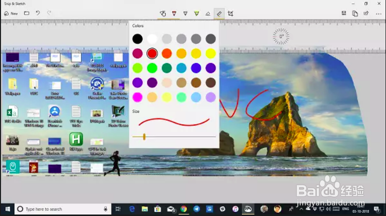Pick the lavender color swatch
This screenshot has width=386, height=216.
click(211, 97)
